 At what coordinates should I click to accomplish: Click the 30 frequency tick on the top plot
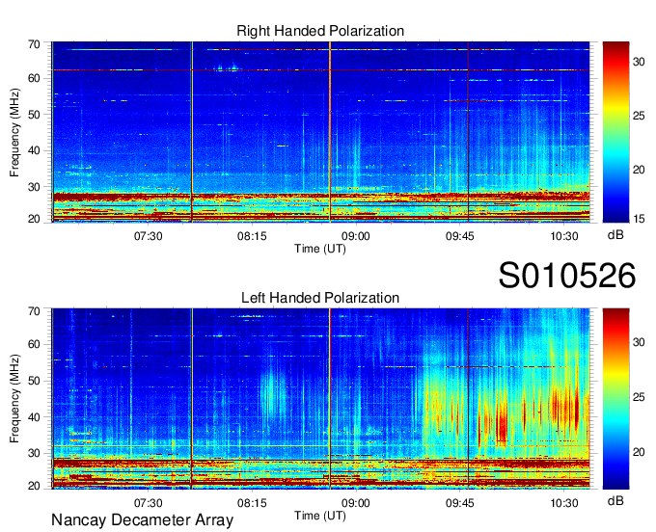coord(34,187)
